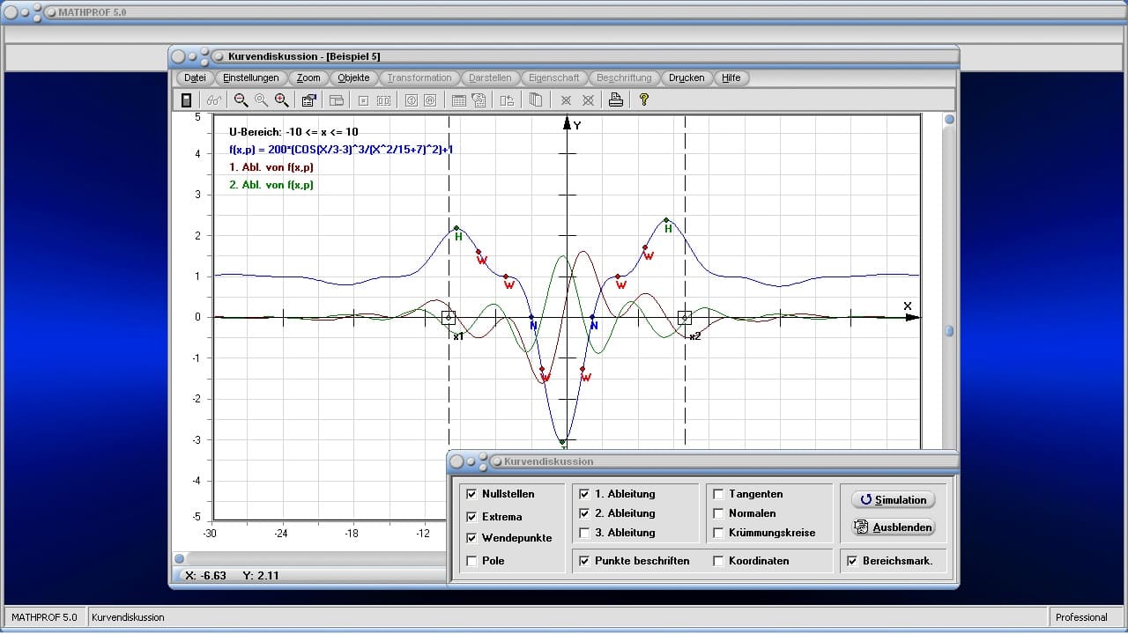Viewport: 1128px width, 634px height.
Task: Click the '1. Abl. von f(x,p)' legend
Action: coord(271,167)
